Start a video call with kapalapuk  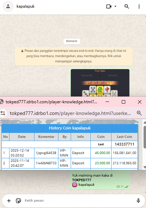[x=109, y=6]
